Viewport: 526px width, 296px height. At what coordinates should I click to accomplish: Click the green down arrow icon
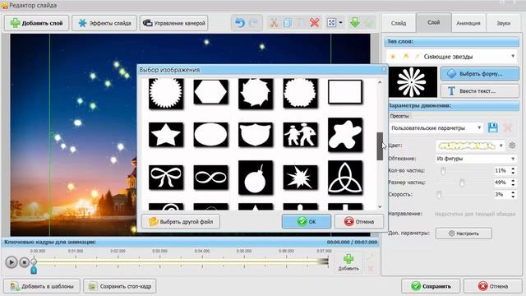click(x=355, y=23)
